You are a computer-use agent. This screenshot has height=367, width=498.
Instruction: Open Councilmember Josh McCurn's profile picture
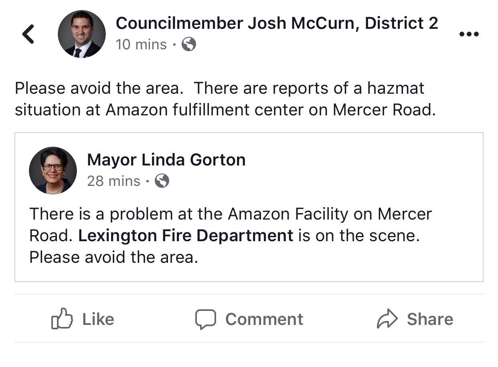pos(82,34)
